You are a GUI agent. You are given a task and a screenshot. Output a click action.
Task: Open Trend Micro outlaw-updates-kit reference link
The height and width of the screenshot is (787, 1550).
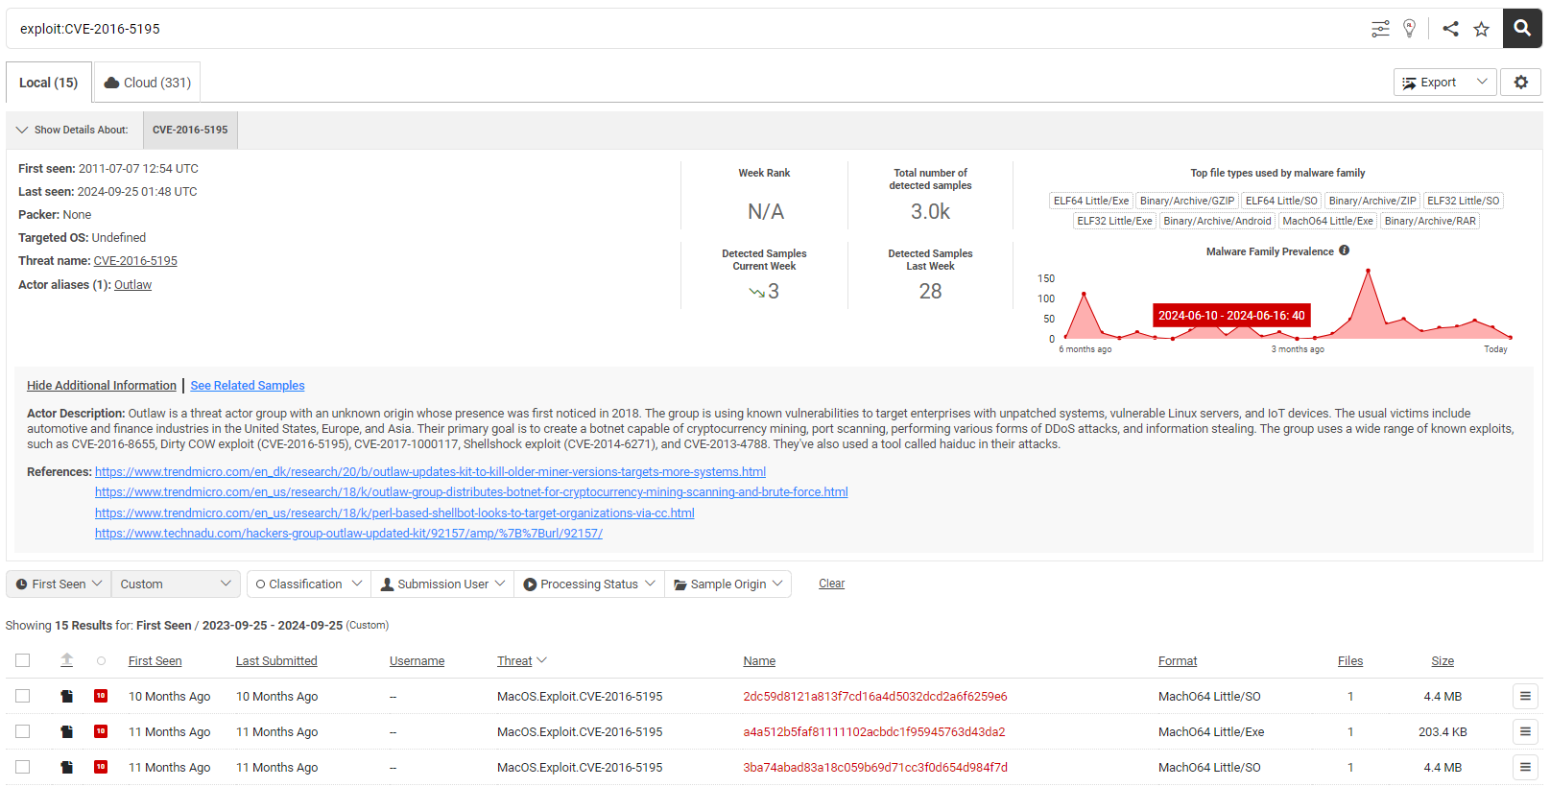430,472
